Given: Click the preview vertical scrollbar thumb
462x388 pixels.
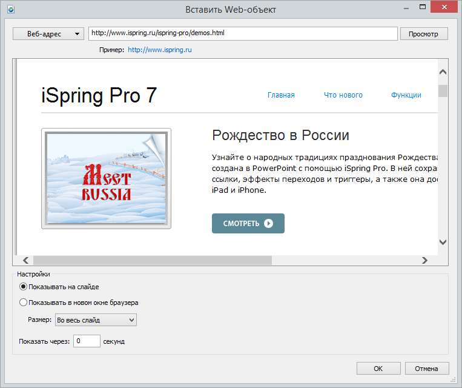Looking at the screenshot, I should point(443,91).
